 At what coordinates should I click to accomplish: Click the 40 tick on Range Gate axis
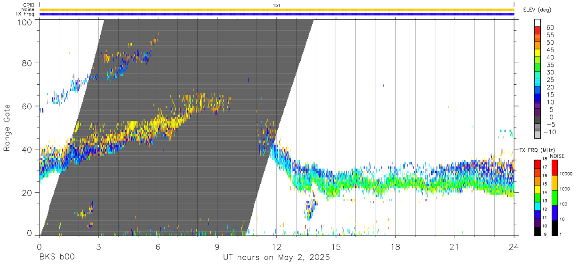(x=28, y=149)
